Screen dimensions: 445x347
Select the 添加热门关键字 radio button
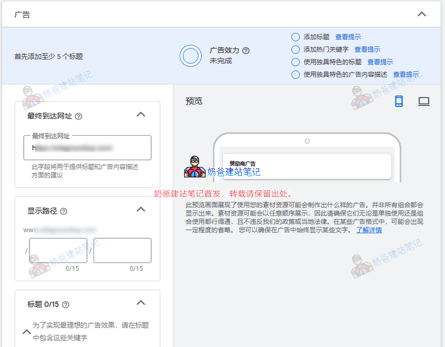[x=295, y=49]
